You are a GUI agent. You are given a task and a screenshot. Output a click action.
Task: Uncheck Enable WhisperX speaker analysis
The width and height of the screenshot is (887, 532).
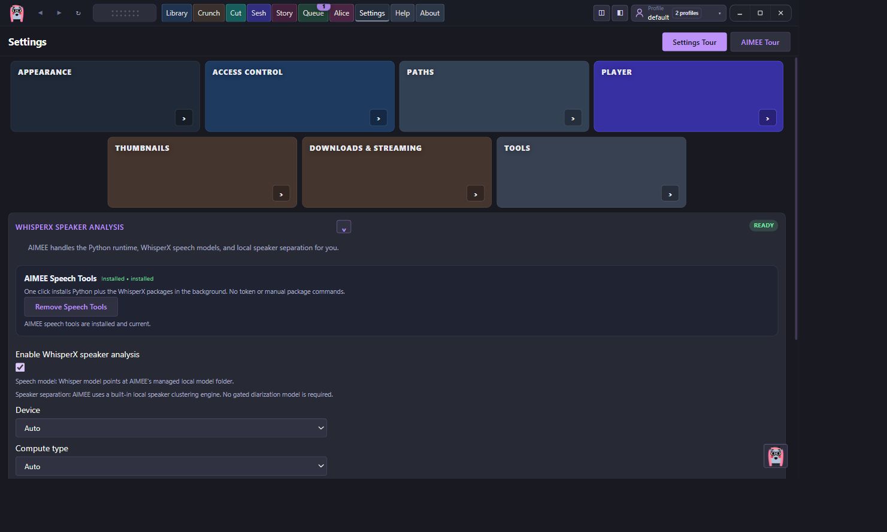point(20,367)
